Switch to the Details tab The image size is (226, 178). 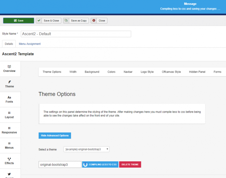9,44
